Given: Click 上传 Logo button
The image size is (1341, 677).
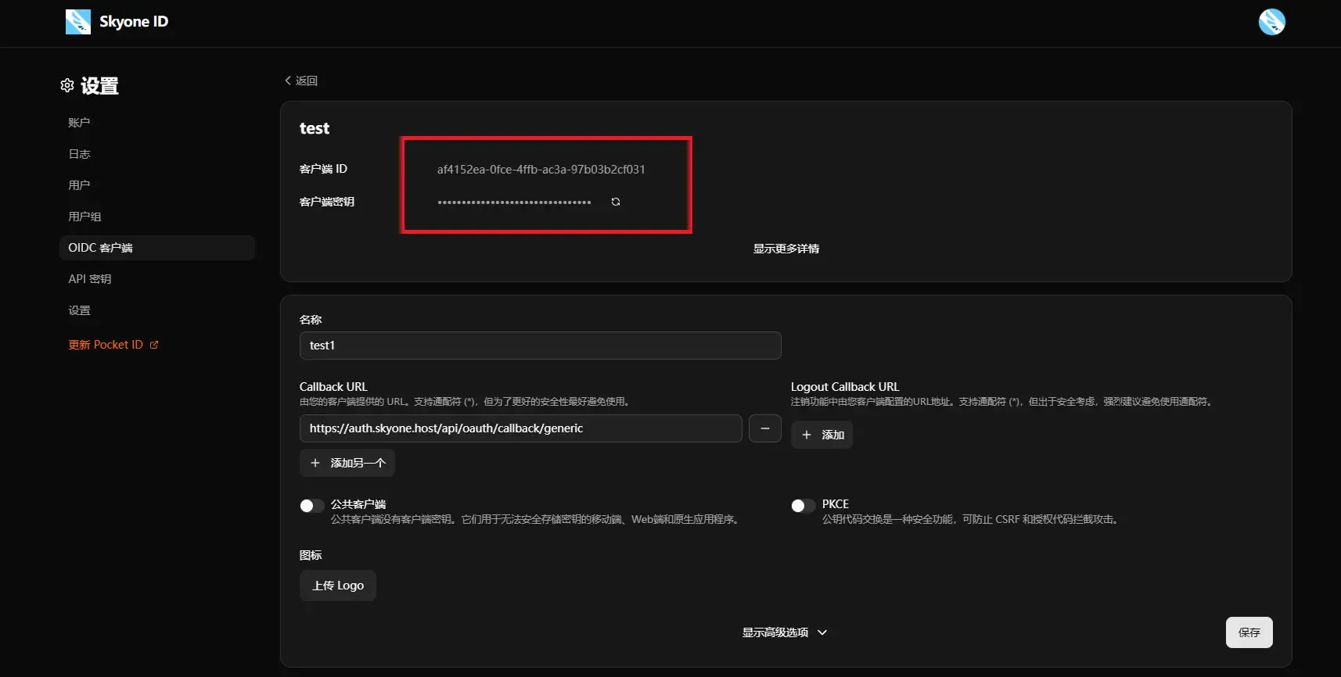Looking at the screenshot, I should pyautogui.click(x=338, y=586).
